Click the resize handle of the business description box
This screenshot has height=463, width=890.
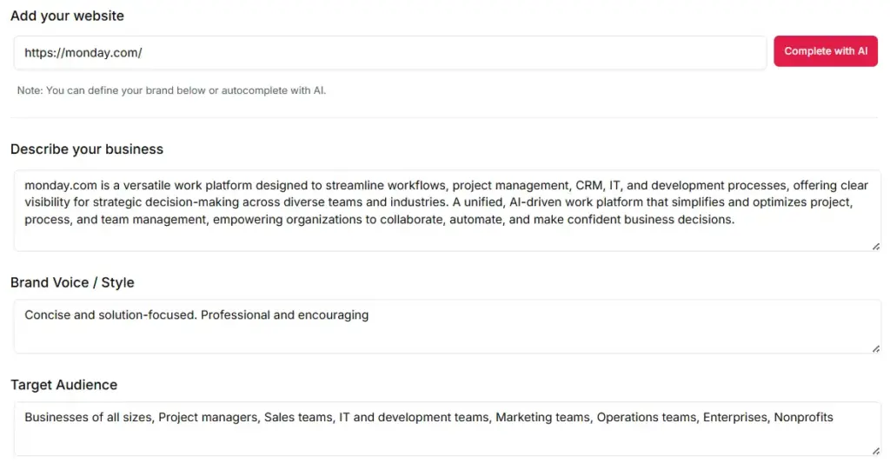(x=875, y=246)
